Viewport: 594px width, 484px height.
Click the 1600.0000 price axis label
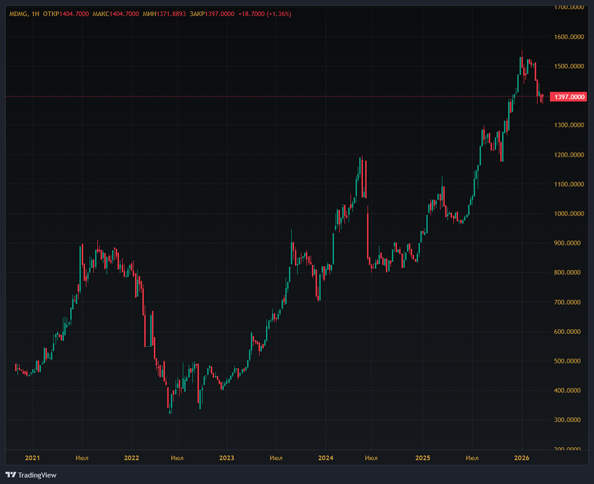568,37
